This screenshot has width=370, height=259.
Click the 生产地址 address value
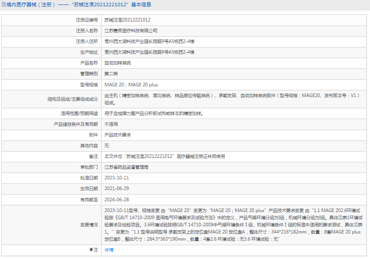pos(149,52)
